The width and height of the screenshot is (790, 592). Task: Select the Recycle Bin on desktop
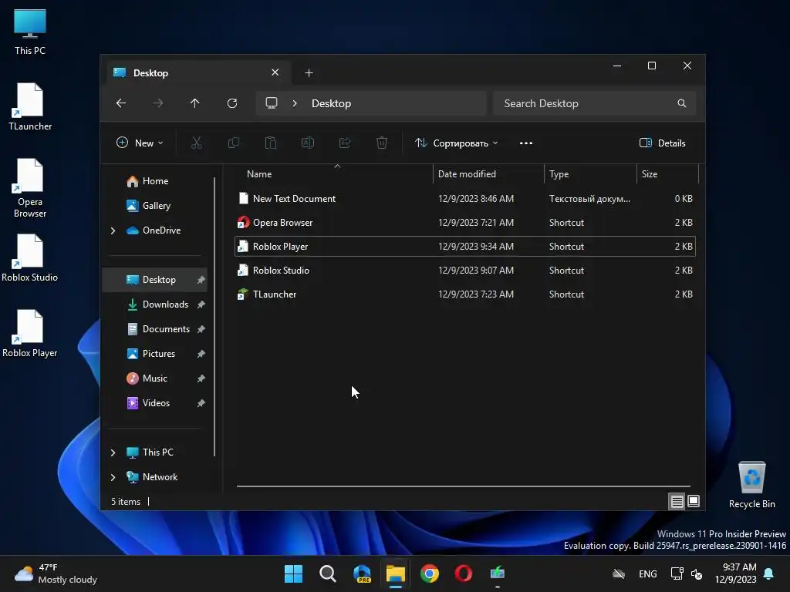[x=751, y=485]
